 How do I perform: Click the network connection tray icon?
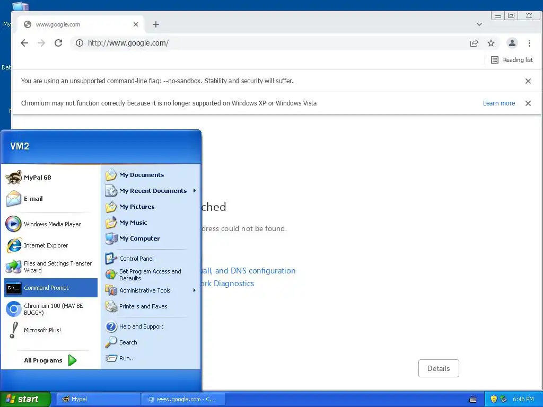503,399
